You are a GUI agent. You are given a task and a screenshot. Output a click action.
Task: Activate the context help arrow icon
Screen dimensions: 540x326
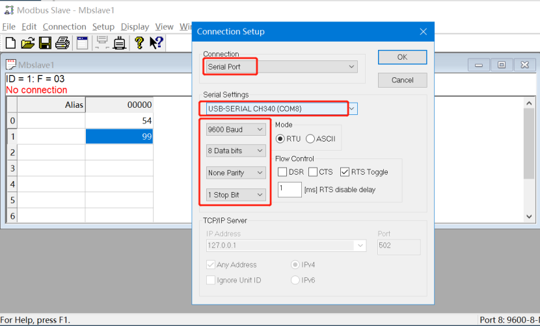coord(156,43)
